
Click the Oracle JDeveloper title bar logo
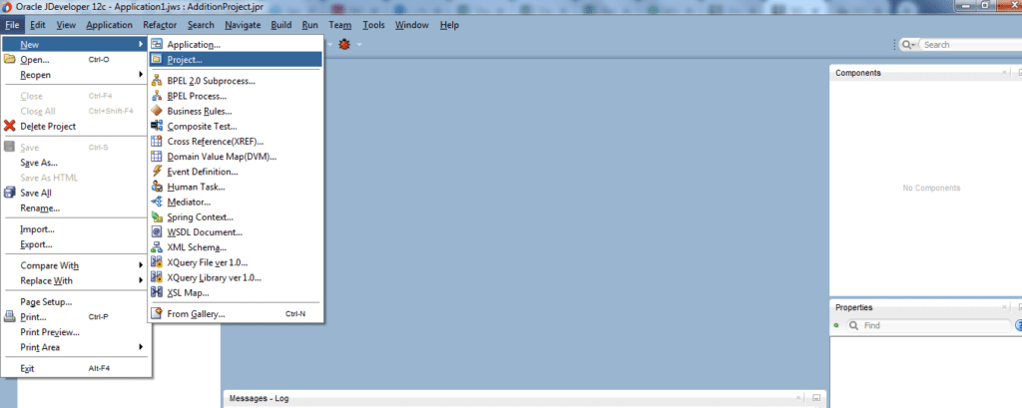7,7
